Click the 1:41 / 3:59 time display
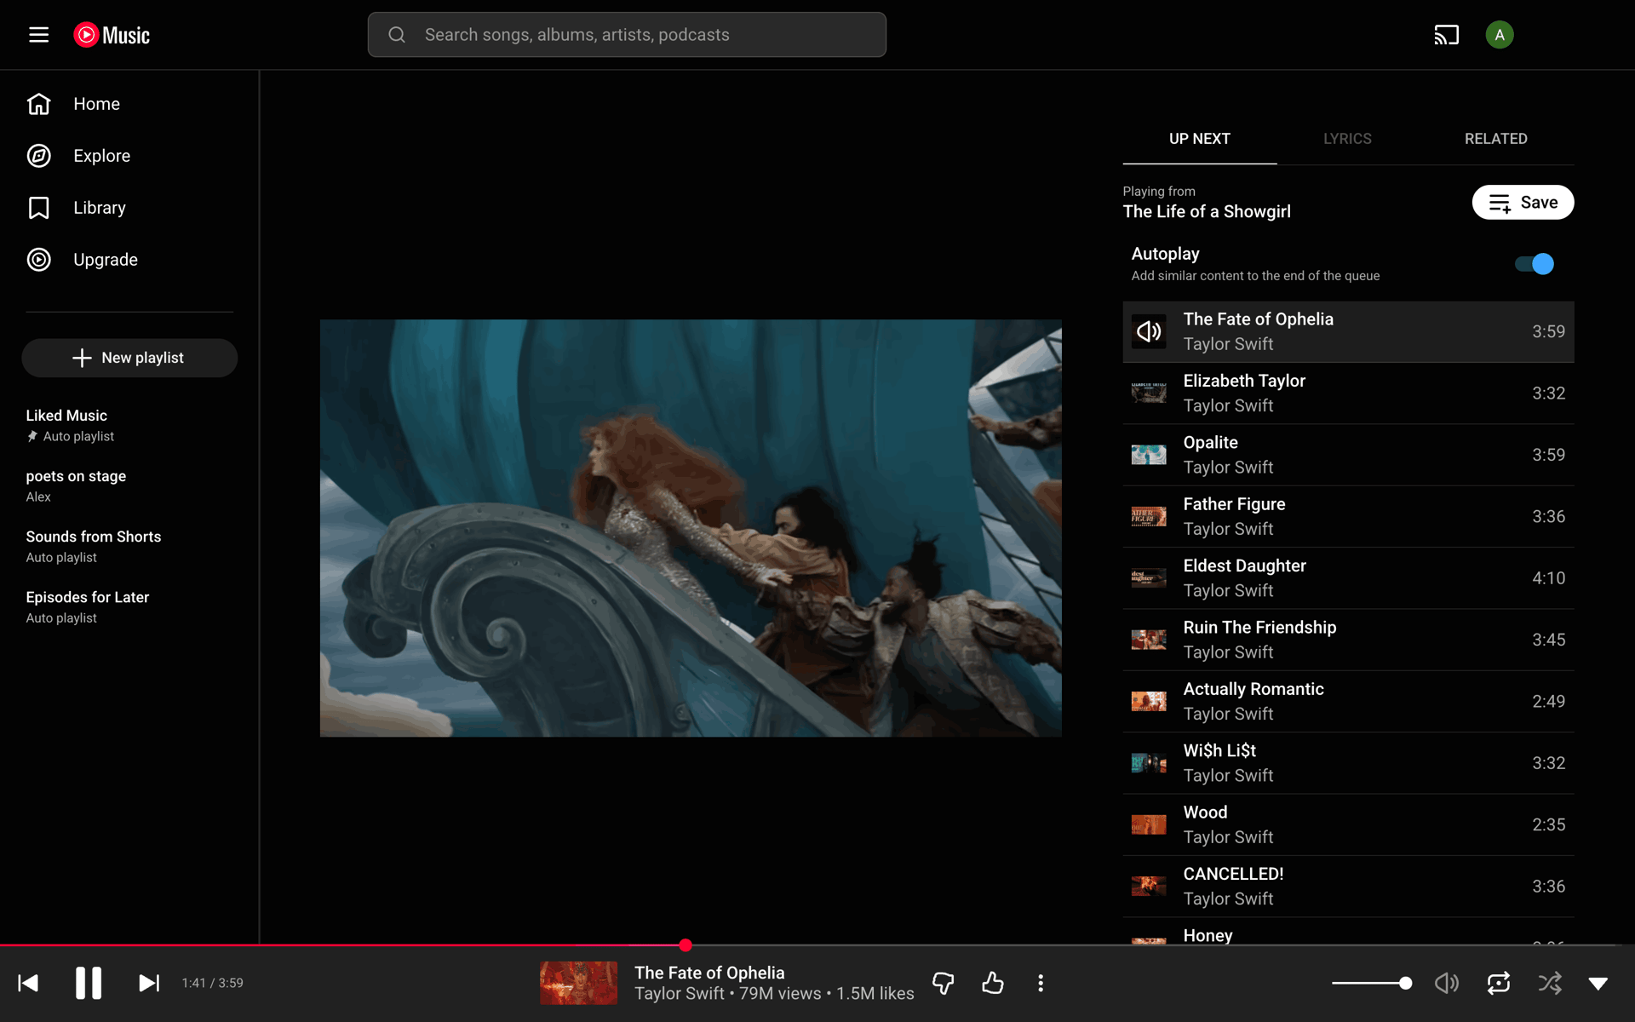The height and width of the screenshot is (1022, 1635). [x=212, y=983]
